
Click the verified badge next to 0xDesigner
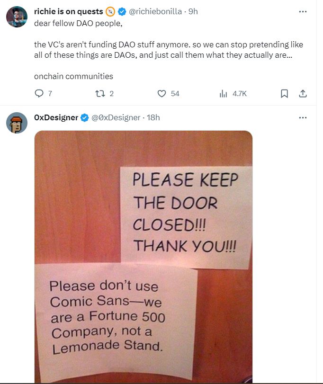coord(85,118)
